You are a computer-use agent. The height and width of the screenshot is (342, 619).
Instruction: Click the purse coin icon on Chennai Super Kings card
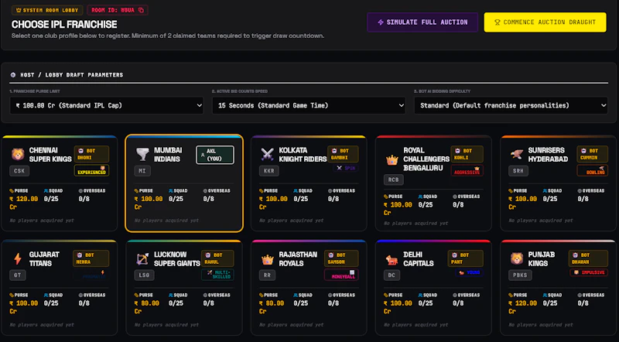click(x=12, y=191)
